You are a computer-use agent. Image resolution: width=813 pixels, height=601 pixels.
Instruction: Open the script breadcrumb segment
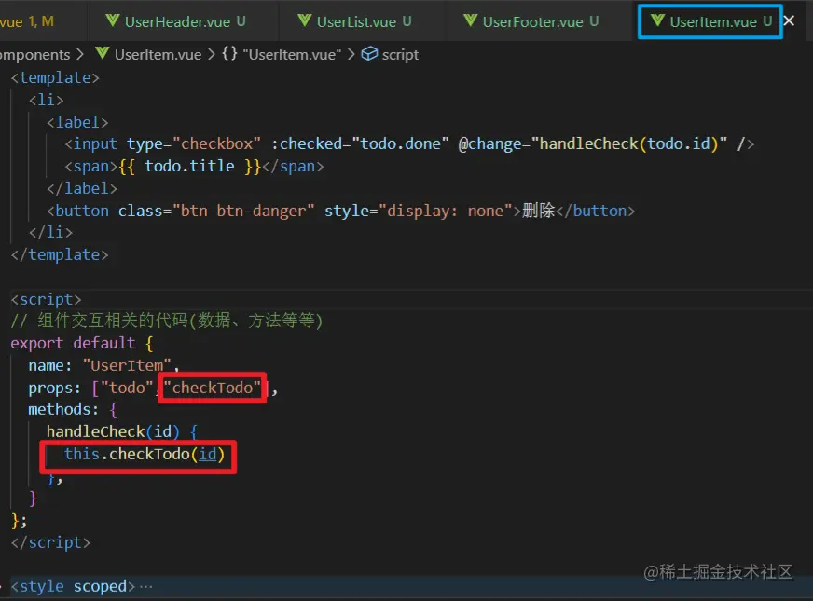(x=400, y=55)
